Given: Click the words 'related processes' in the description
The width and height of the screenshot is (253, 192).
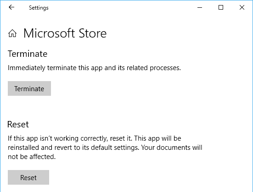Looking at the screenshot, I should 154,68.
